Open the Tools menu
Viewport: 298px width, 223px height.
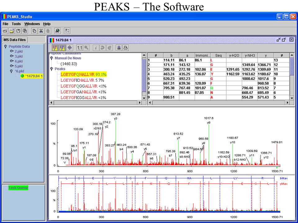pyautogui.click(x=16, y=24)
